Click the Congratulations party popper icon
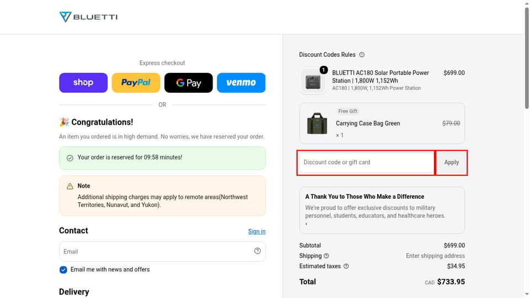 pos(64,122)
